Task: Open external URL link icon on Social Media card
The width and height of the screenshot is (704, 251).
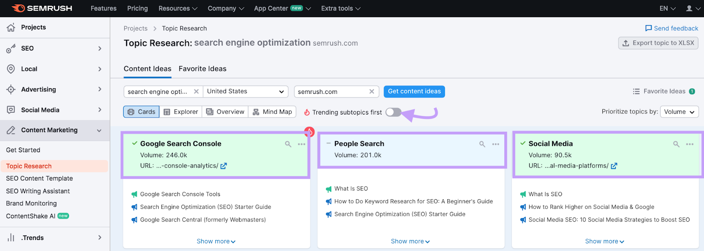Action: (x=614, y=166)
